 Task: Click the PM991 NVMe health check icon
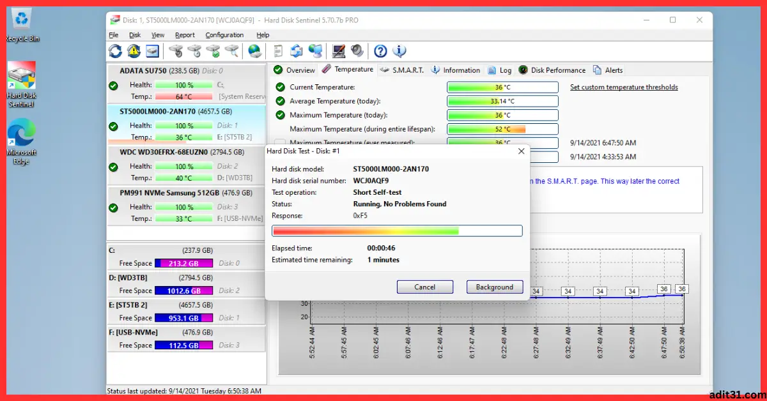(113, 208)
